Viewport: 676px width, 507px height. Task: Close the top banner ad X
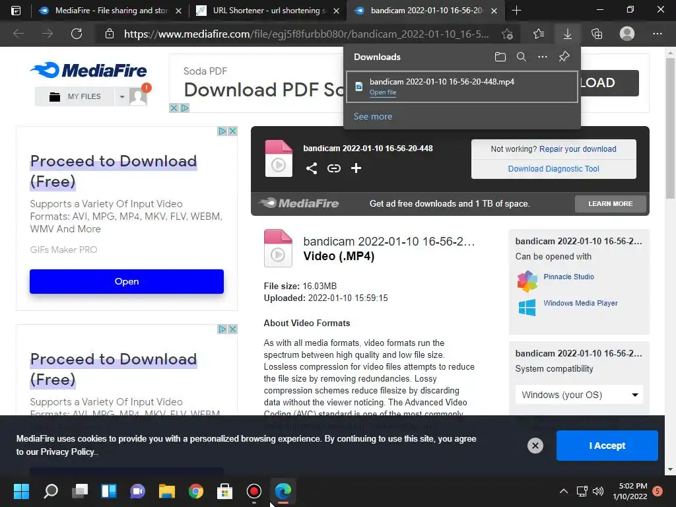(174, 108)
